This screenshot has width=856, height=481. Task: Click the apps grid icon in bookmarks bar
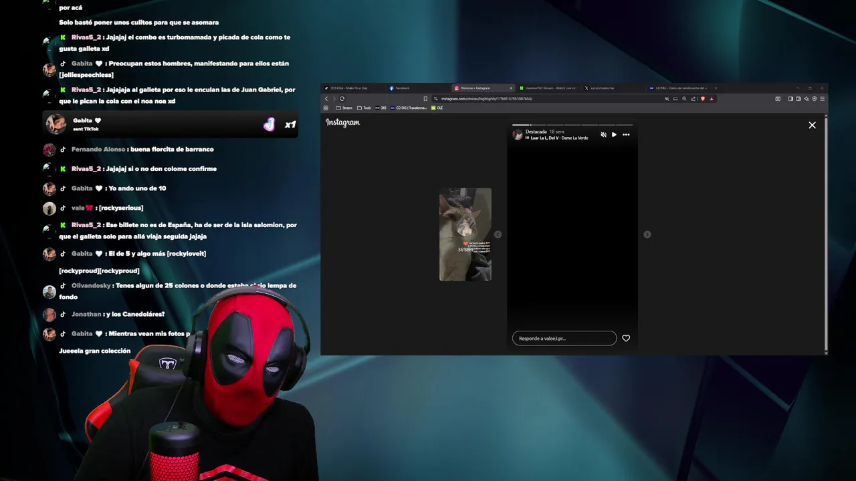point(326,108)
